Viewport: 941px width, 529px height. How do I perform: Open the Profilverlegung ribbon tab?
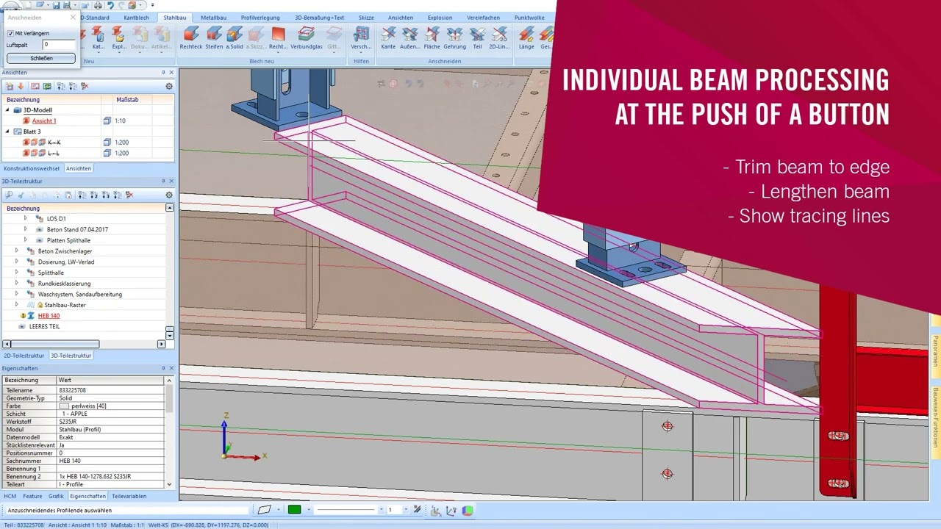tap(260, 18)
